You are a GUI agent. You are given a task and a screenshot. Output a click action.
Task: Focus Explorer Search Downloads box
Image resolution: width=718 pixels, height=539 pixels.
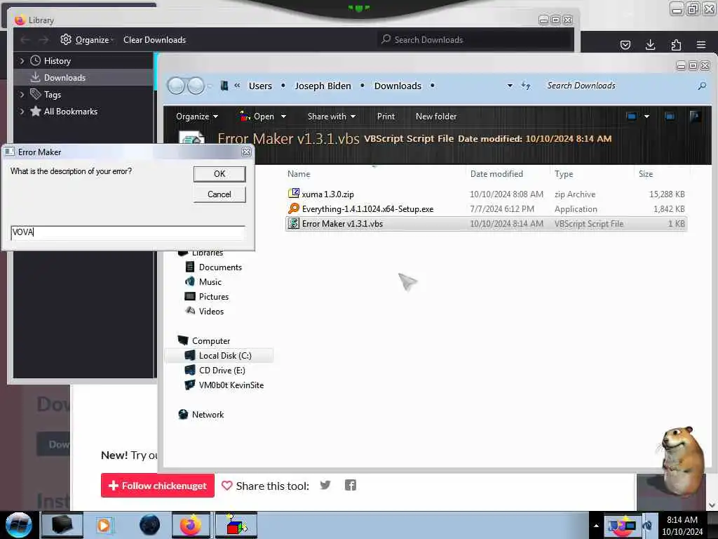618,86
